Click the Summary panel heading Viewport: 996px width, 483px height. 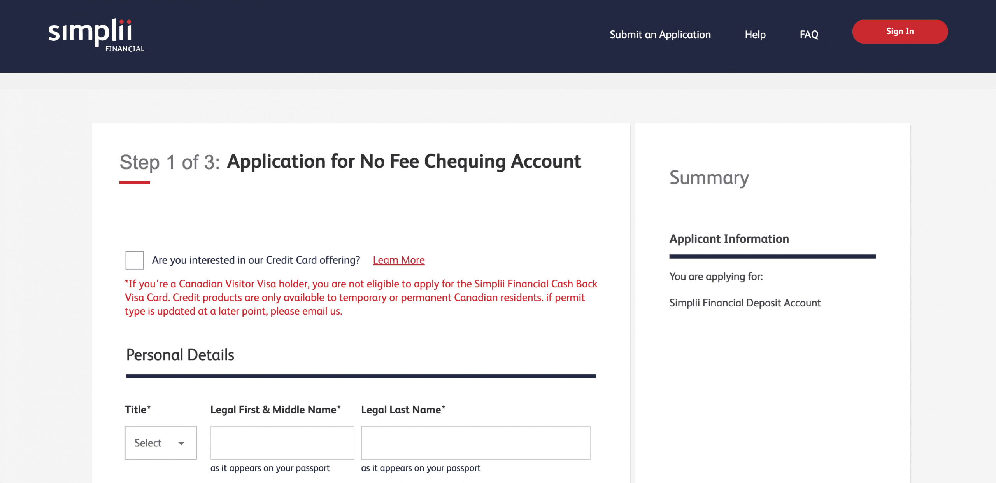709,178
